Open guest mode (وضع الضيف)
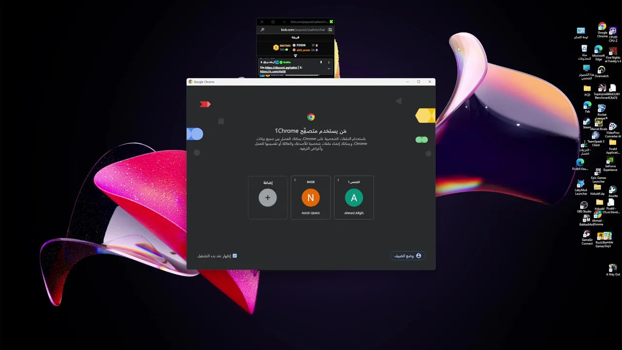This screenshot has height=350, width=622. (408, 256)
